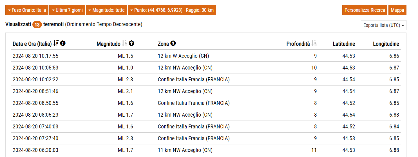Expand the Ultimi 7 giorni filter
Image resolution: width=418 pixels, height=157 pixels.
(67, 10)
